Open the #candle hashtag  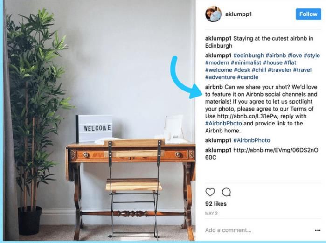(248, 77)
